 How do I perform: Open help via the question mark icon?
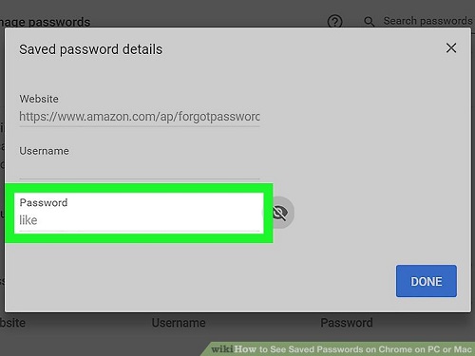334,22
